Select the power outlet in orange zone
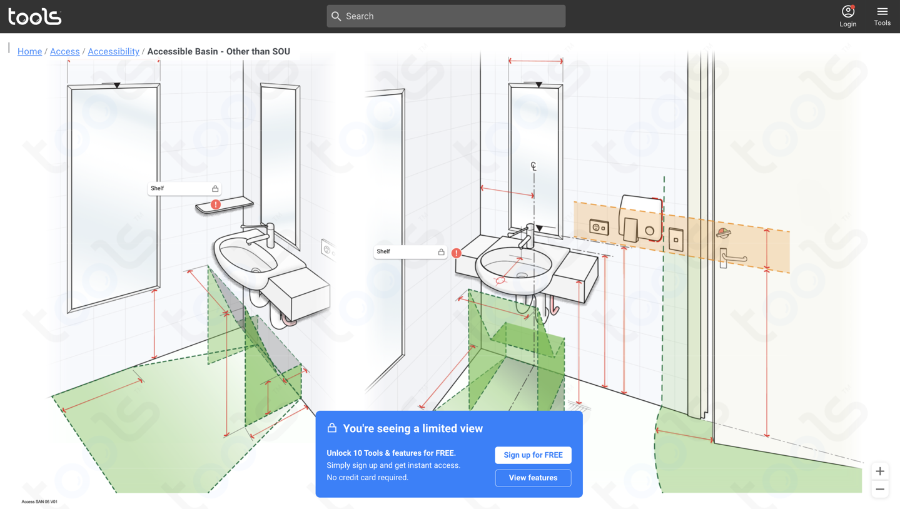This screenshot has height=509, width=900. pyautogui.click(x=599, y=227)
